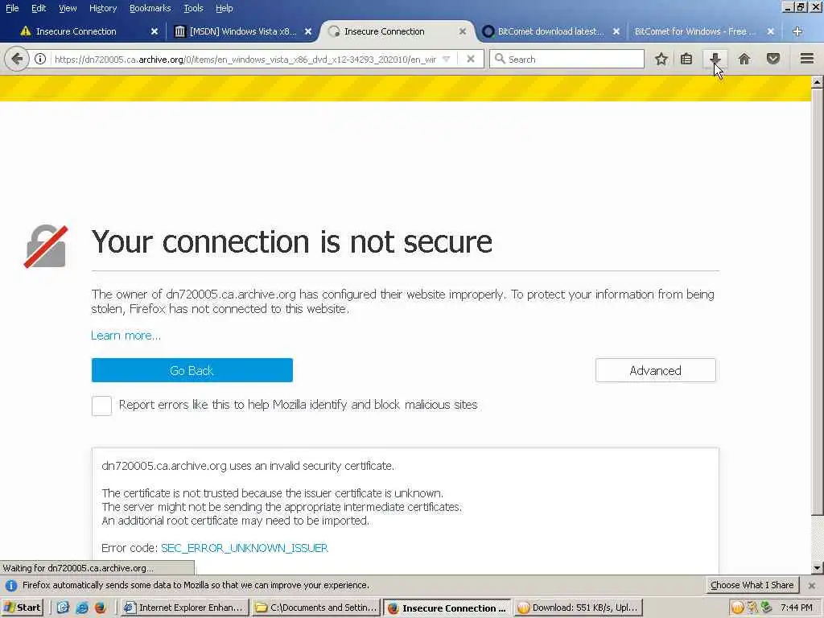Enable report errors to Mozilla checkbox
The image size is (824, 618).
(x=101, y=406)
